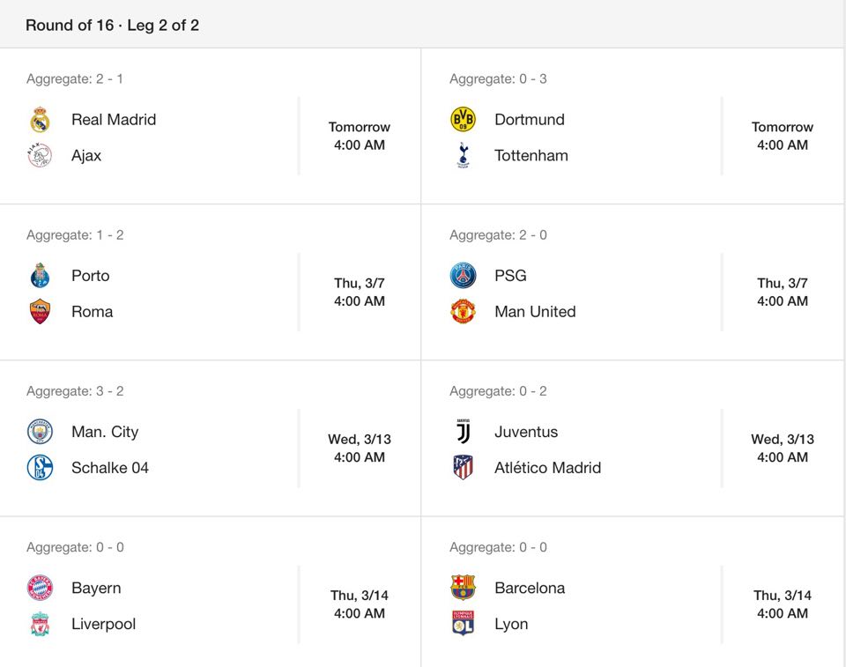
Task: Select the Atlético Madrid crest
Action: click(463, 467)
